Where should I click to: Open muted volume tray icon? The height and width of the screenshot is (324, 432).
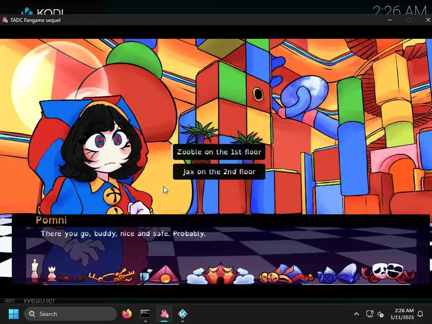[381, 314]
